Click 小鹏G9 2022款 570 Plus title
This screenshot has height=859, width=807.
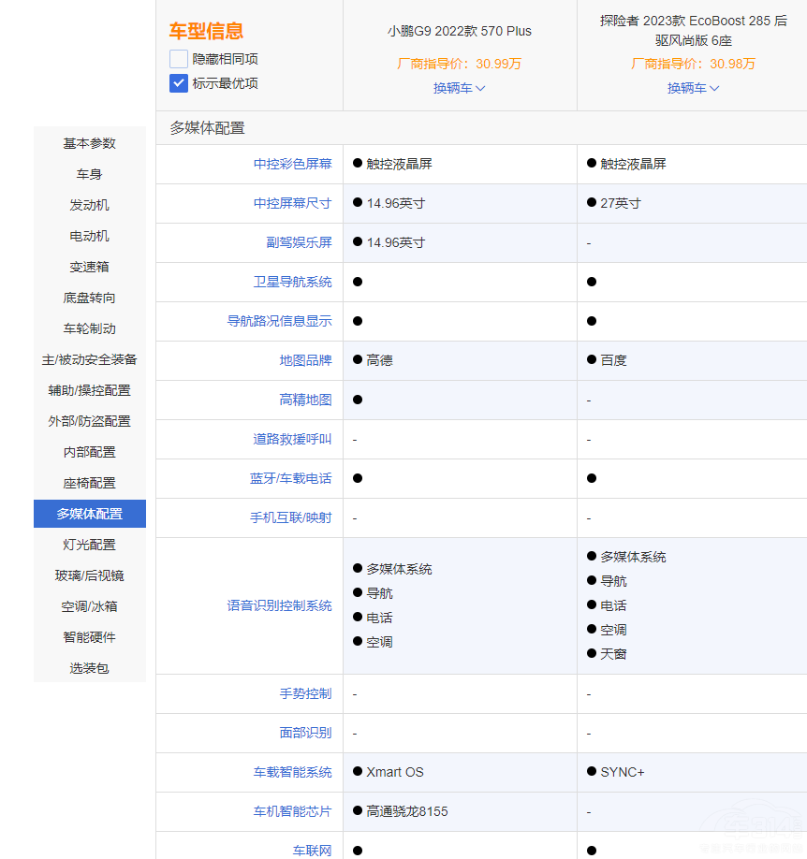point(459,31)
